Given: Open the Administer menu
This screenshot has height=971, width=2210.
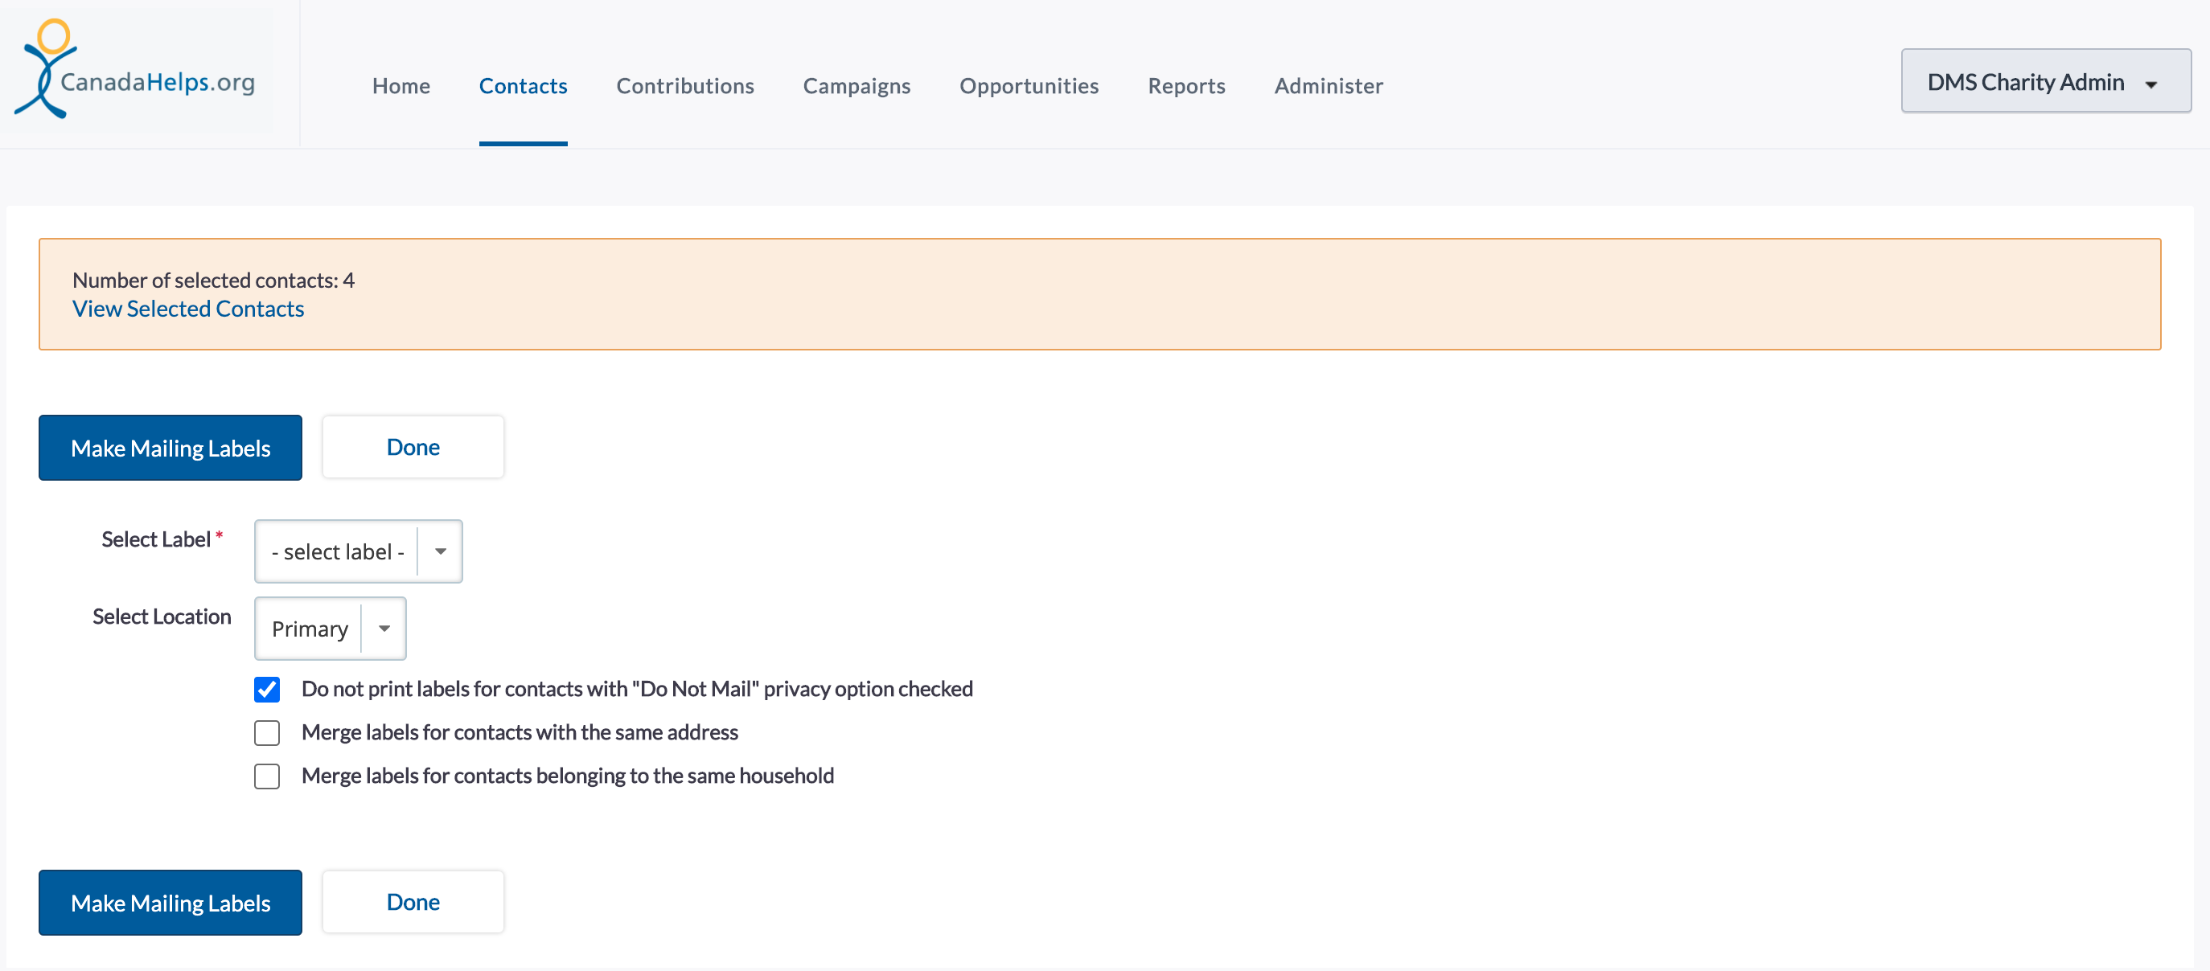Looking at the screenshot, I should pos(1328,86).
